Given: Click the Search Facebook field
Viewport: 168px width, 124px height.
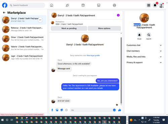Looking at the screenshot, I should (27, 5).
